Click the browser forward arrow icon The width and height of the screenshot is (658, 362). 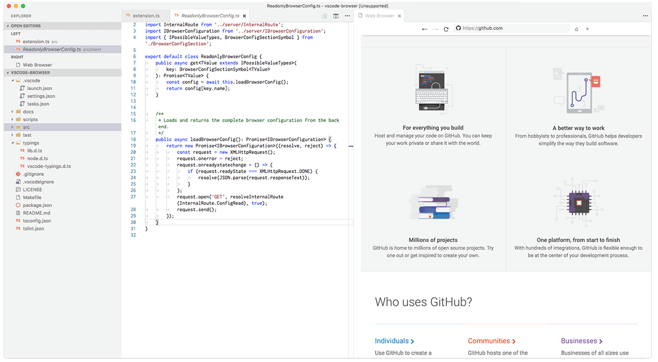[x=435, y=28]
